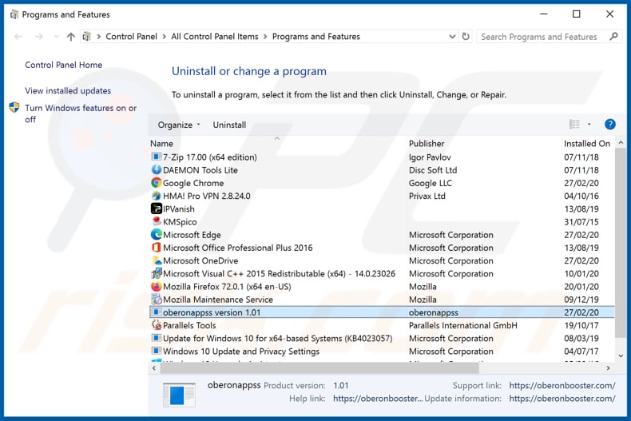Click horizontal scrollbar right arrow
The height and width of the screenshot is (421, 631).
click(608, 367)
